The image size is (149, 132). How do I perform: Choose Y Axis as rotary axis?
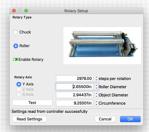[19, 84]
